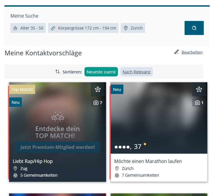Open the 7 photos camera badge
This screenshot has width=214, height=196.
pyautogui.click(x=98, y=103)
